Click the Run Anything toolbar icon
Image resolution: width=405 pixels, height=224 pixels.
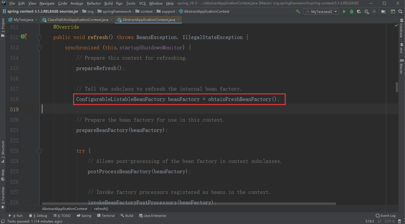(393, 11)
